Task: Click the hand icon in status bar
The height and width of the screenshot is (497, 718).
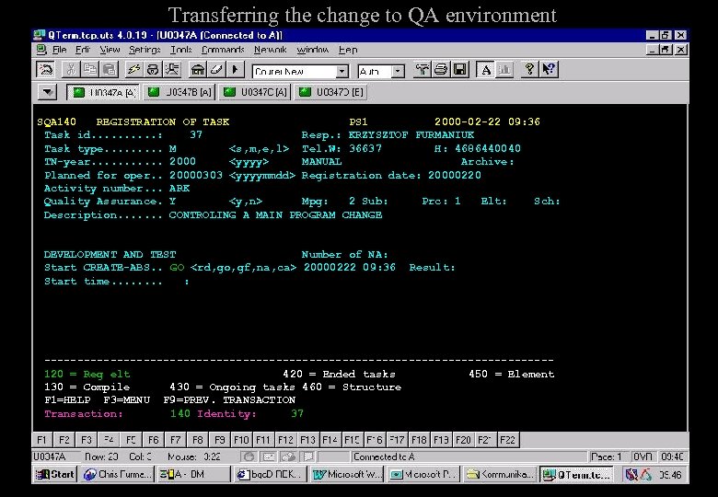Action: (x=249, y=457)
